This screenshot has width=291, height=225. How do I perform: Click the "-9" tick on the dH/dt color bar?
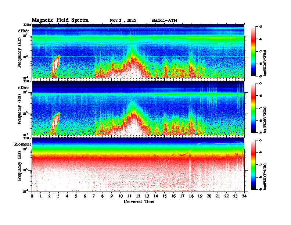260,76
